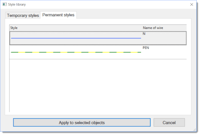Click the dialog resize grip corner

[x=195, y=130]
